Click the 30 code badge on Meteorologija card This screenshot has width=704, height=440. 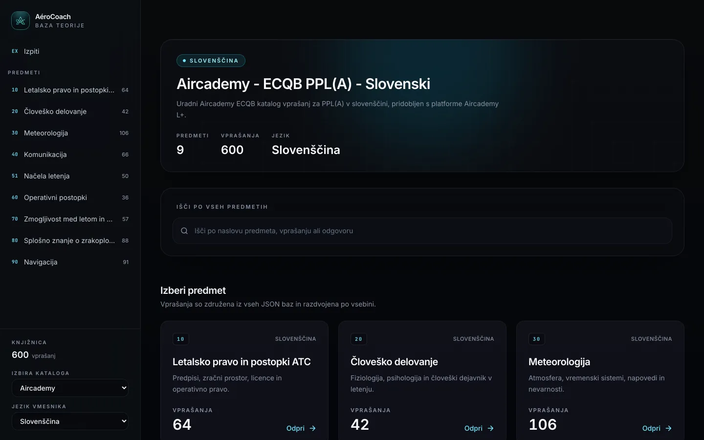pos(537,339)
